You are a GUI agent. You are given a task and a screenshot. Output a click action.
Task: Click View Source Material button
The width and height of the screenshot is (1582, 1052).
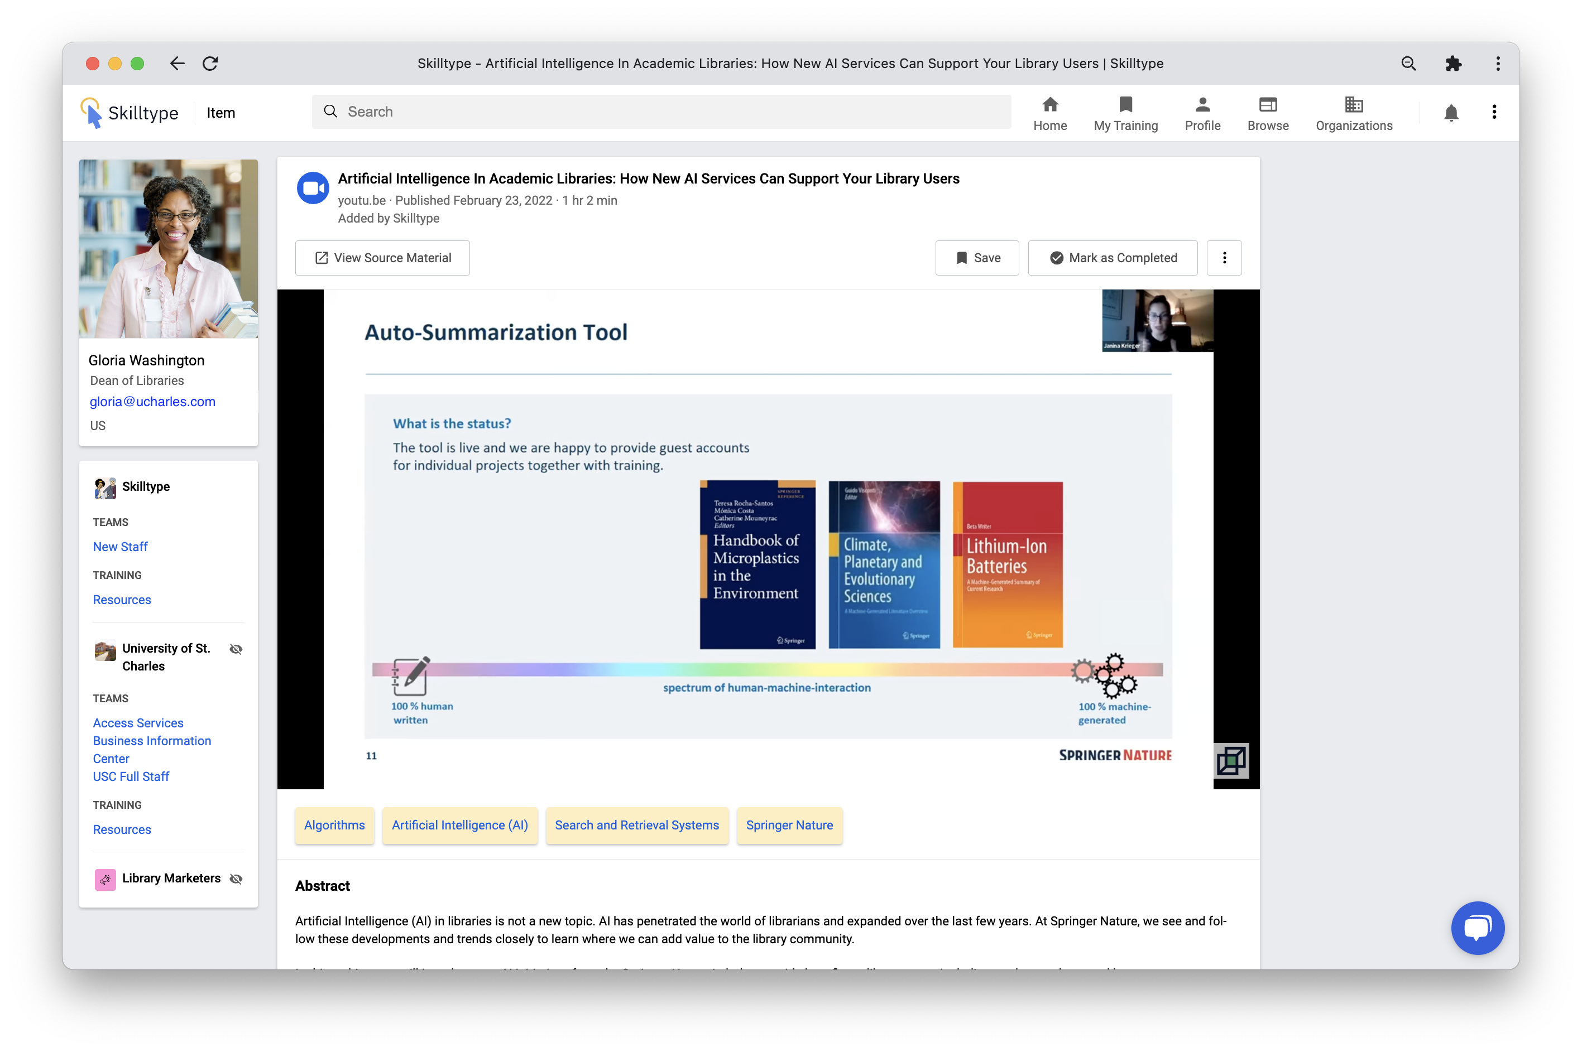[382, 258]
